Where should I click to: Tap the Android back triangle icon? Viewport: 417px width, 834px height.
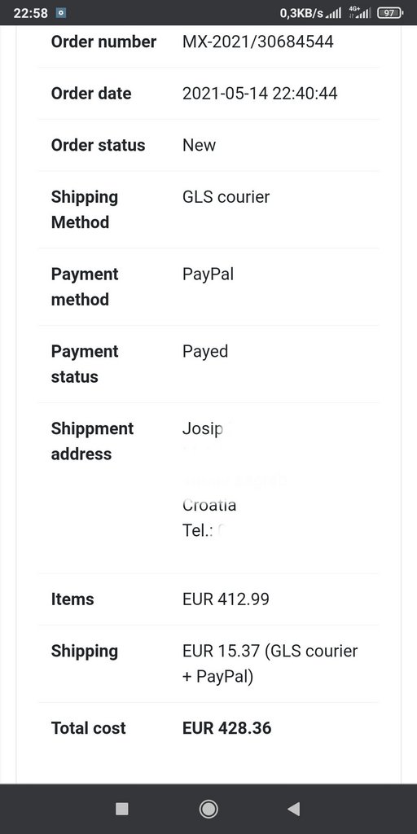[293, 809]
